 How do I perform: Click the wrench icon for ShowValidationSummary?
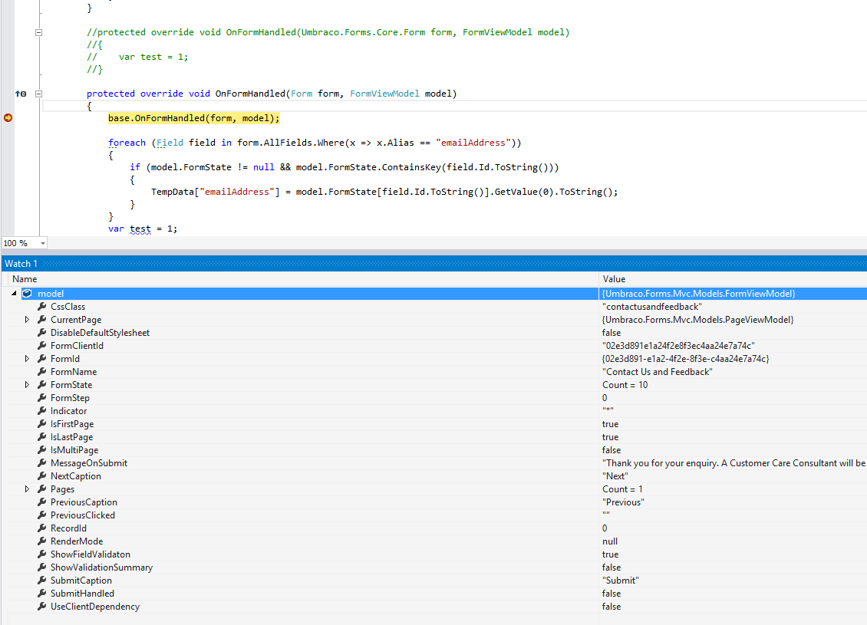pos(41,567)
